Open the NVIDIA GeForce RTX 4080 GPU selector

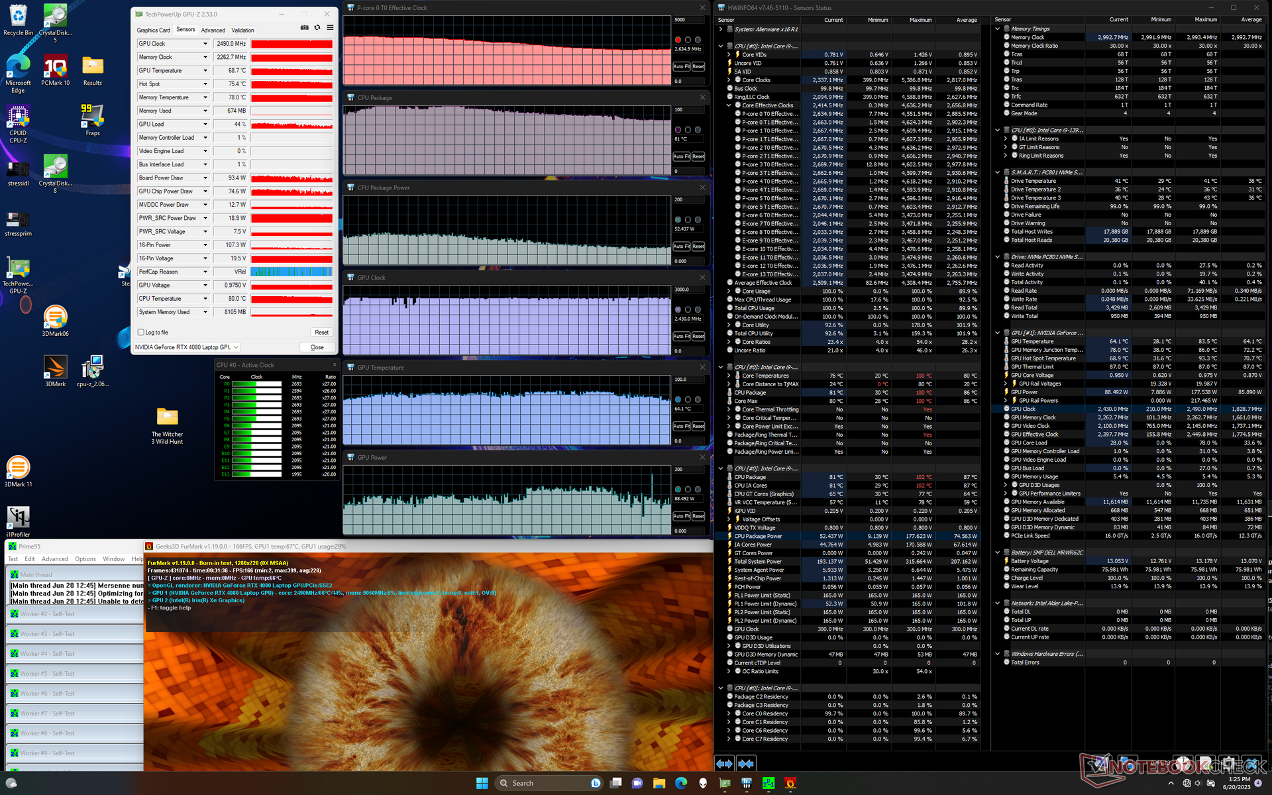click(186, 347)
